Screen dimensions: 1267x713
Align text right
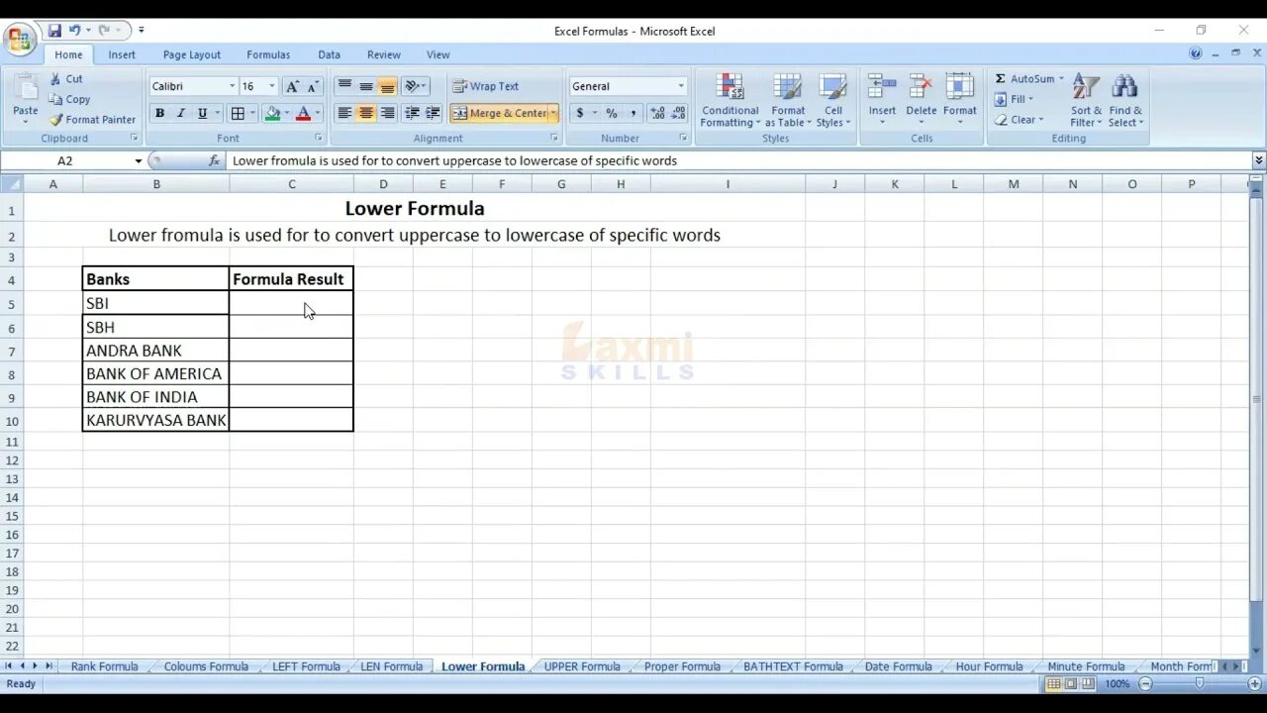click(388, 113)
